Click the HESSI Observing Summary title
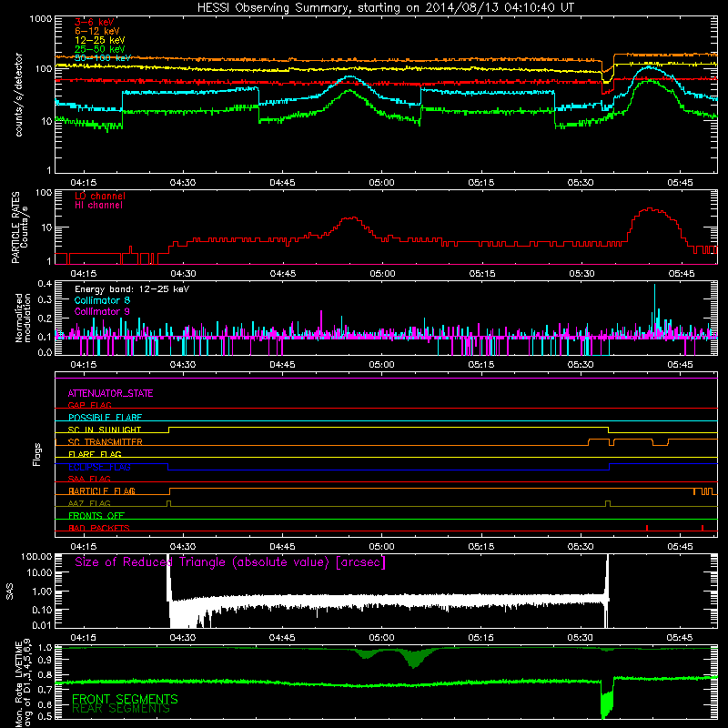Screen dimensions: 728x728 [x=386, y=8]
